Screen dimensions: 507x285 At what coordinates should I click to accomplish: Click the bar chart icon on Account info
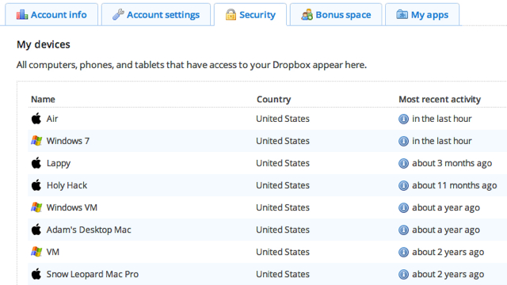[22, 14]
